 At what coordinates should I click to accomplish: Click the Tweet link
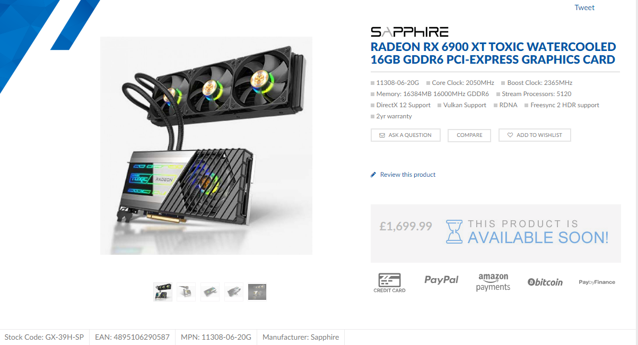[x=584, y=7]
